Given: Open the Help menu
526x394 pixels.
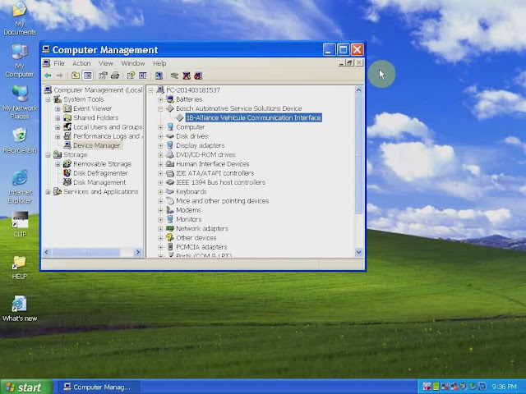Looking at the screenshot, I should (x=159, y=63).
